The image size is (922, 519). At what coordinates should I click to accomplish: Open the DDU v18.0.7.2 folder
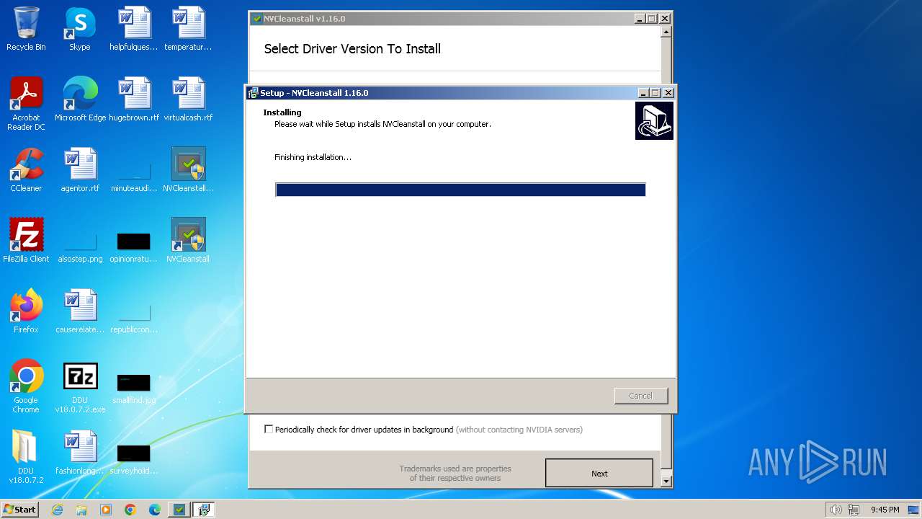[x=26, y=457]
